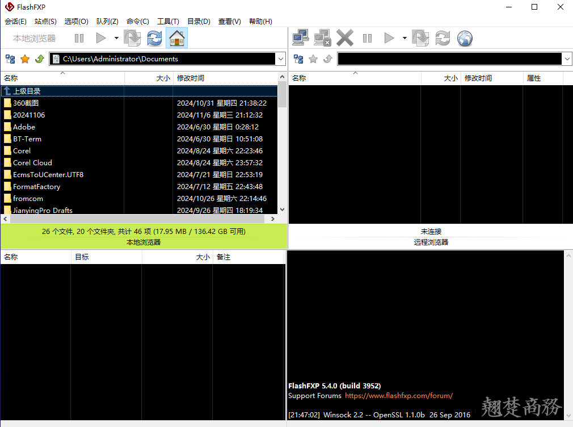Viewport: 573px width, 427px height.
Task: Click the local transfer selected files icon
Action: pyautogui.click(x=132, y=38)
